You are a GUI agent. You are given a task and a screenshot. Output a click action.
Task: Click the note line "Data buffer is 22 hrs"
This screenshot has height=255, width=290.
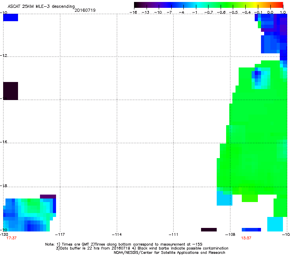click(79, 248)
